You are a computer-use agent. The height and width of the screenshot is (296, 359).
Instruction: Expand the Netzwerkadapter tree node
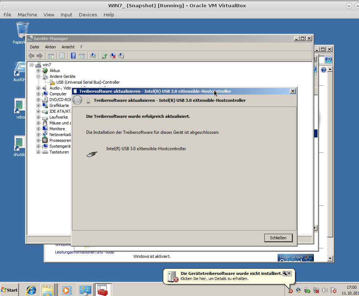click(x=38, y=135)
